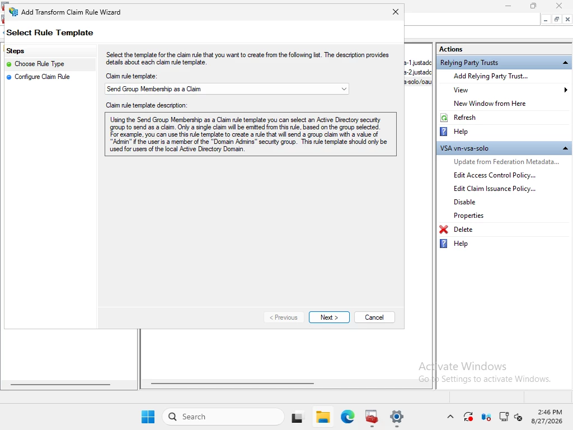Screen dimensions: 573x430
Task: Click the blue devices tray icon
Action: 486,417
